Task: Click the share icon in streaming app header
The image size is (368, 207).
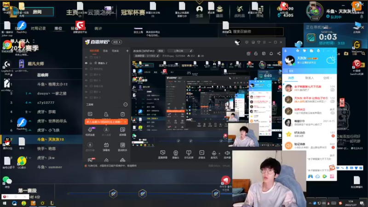Action: [x=279, y=53]
